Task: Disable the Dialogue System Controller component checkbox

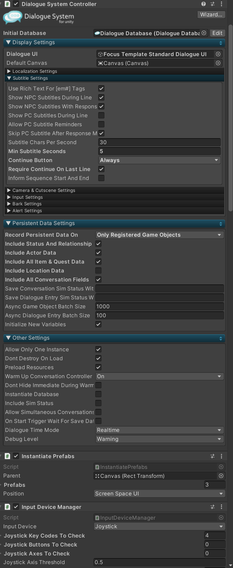Action: (16, 4)
